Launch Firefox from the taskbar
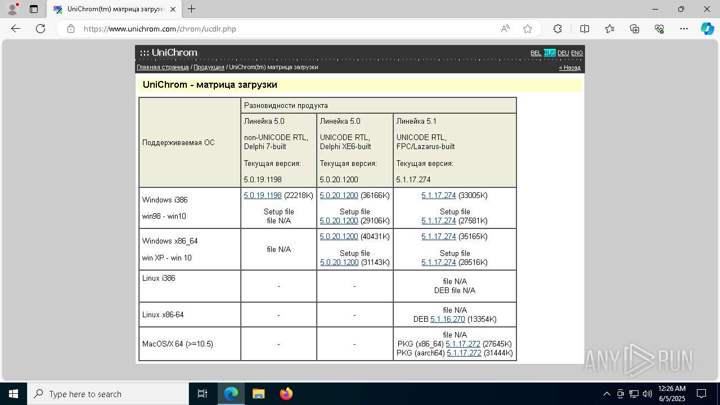Screen dimensions: 720x405 pyautogui.click(x=286, y=394)
